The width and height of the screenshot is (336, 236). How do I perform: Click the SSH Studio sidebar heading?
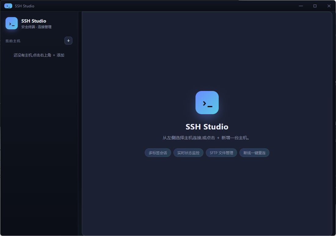coord(34,21)
